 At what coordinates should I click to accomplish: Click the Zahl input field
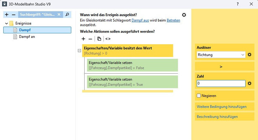pyautogui.click(x=221, y=83)
